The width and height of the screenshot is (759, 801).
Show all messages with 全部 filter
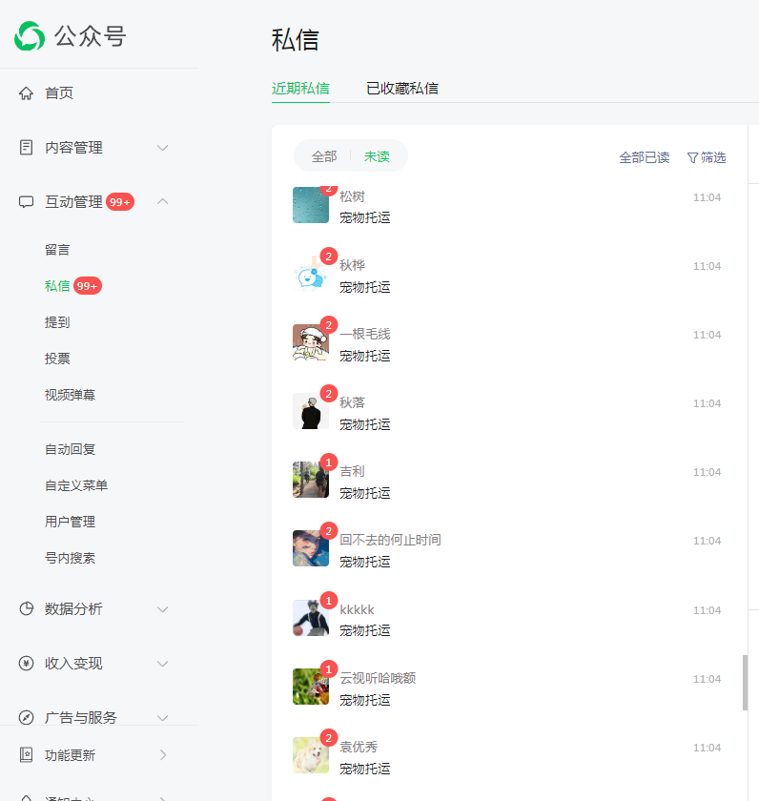tap(324, 156)
